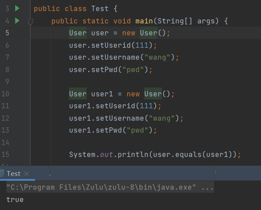The image size is (261, 210).
Task: Click "wang" string on line 12
Action: [x=162, y=118]
